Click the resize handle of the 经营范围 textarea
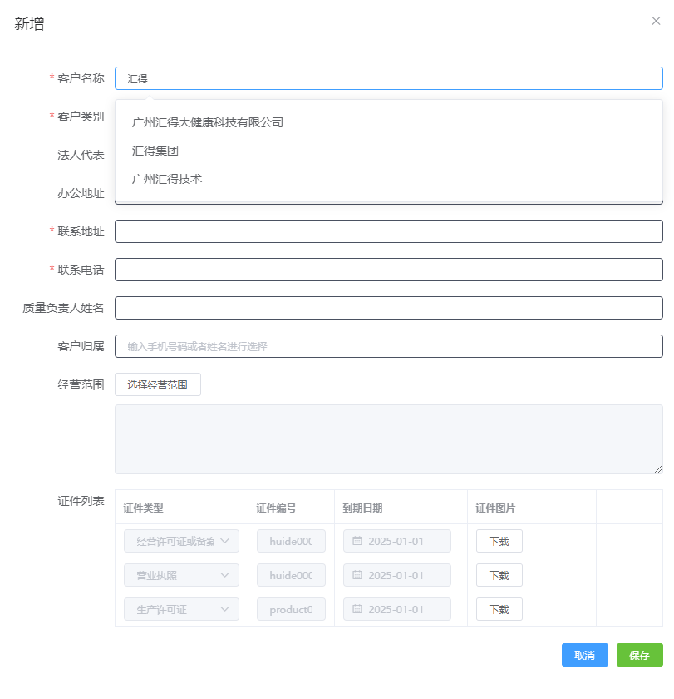Viewport: 674px width, 699px height. tap(657, 468)
